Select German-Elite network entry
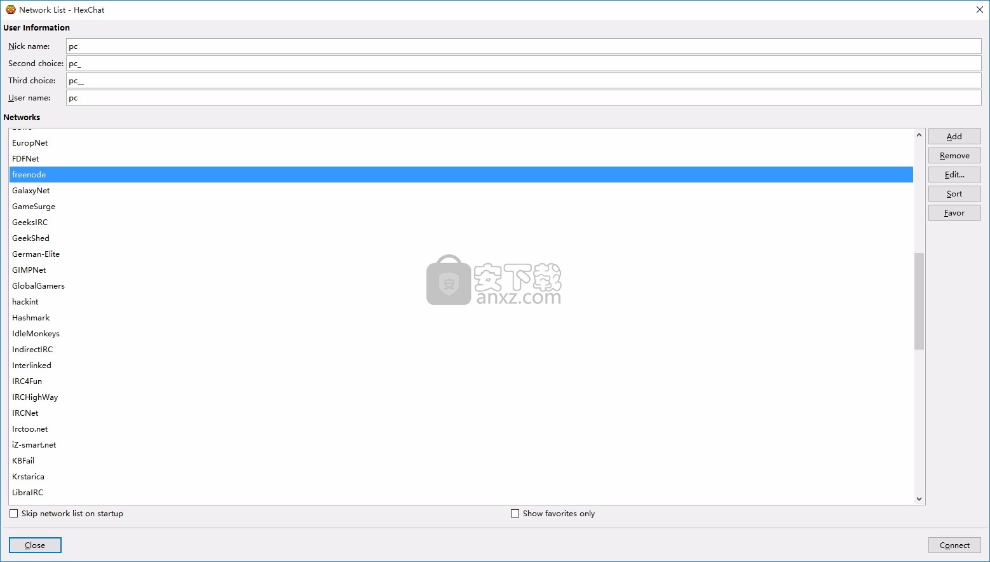 [461, 254]
